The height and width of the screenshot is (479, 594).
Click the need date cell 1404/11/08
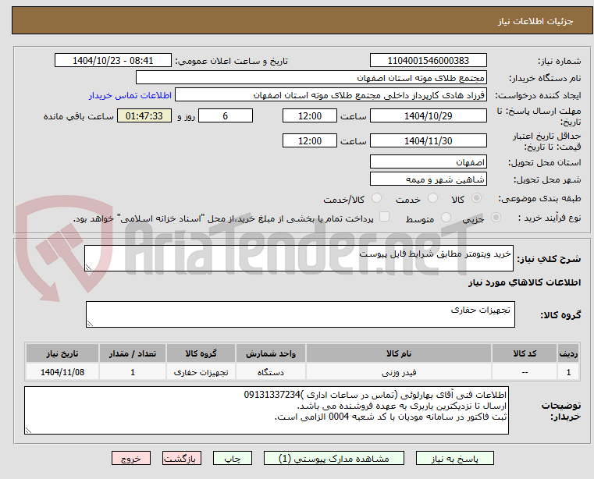[x=62, y=372]
